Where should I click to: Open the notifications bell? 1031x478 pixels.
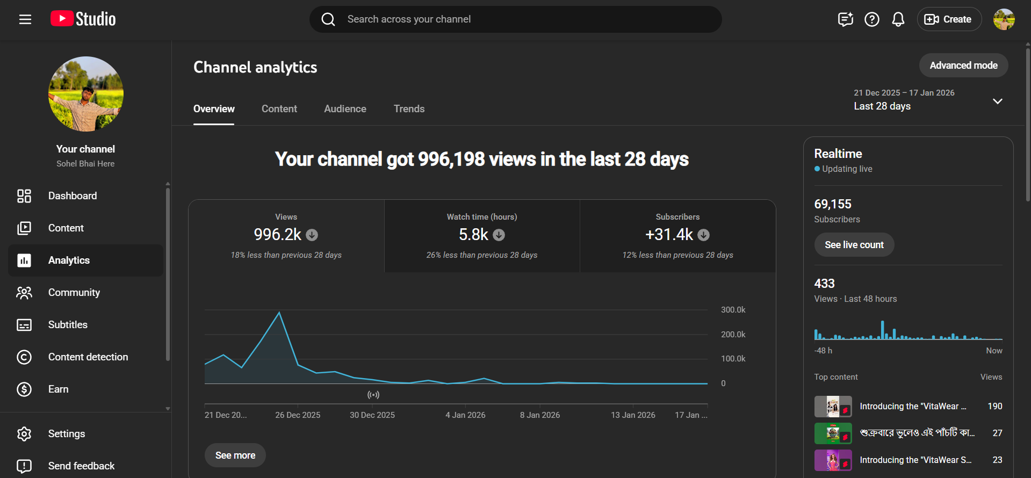point(898,19)
